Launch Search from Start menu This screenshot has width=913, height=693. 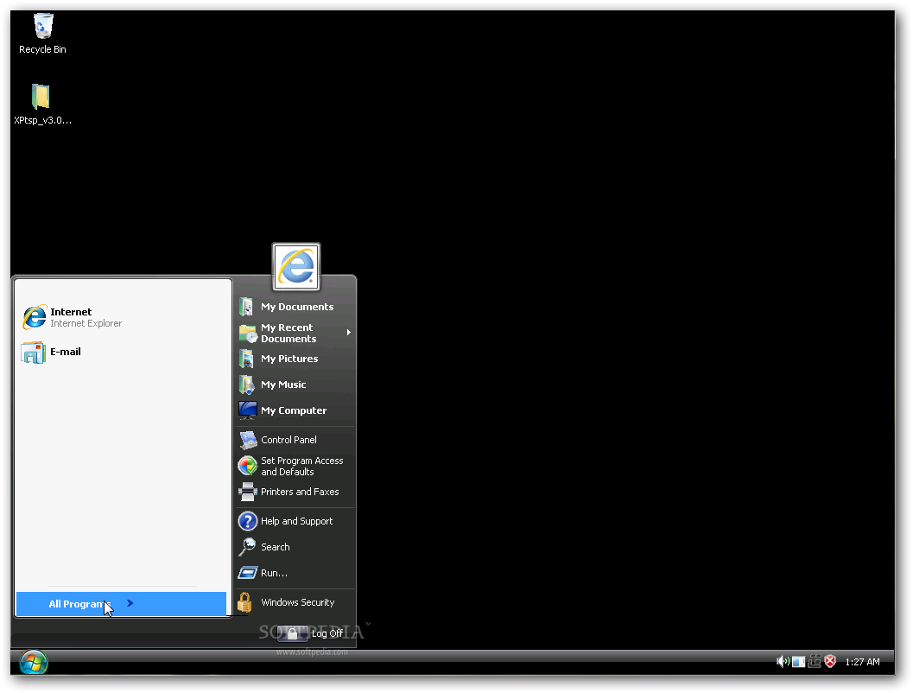pos(296,547)
